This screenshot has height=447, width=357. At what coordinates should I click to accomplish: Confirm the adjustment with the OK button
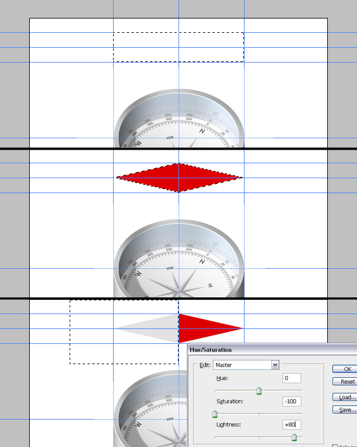347,369
